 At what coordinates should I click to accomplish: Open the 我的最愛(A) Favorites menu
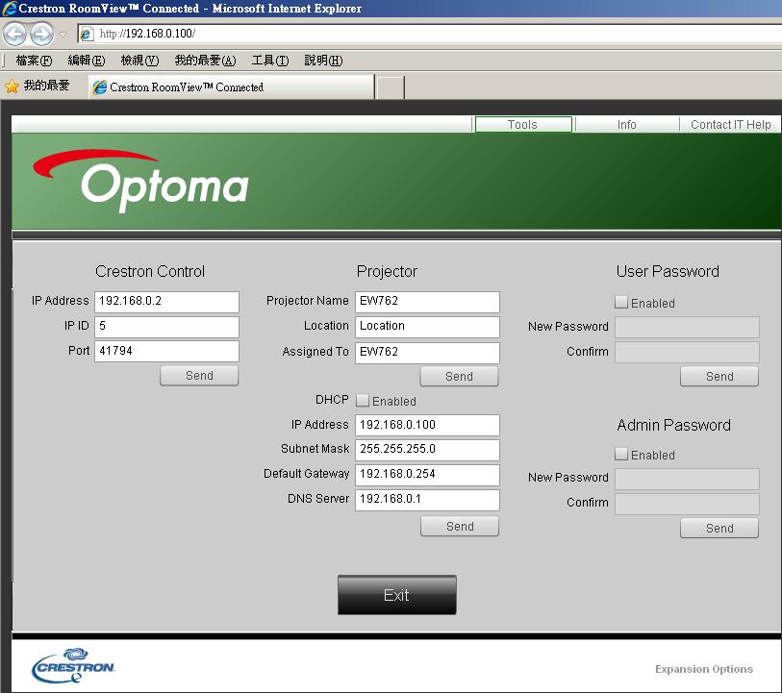coord(205,61)
